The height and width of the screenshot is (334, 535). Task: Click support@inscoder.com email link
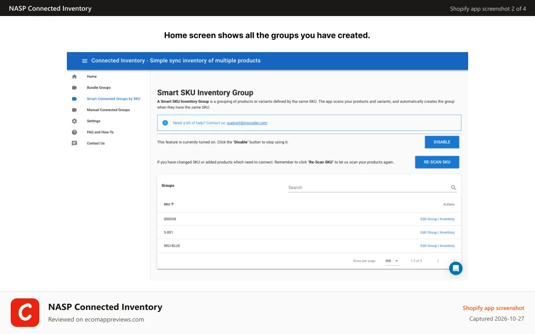point(247,123)
